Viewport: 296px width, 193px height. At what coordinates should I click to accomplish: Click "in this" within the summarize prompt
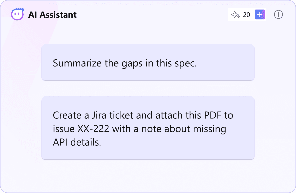coord(157,63)
